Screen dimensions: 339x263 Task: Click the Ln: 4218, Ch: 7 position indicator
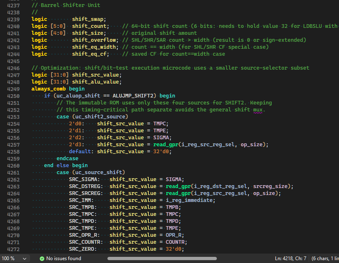(x=291, y=258)
